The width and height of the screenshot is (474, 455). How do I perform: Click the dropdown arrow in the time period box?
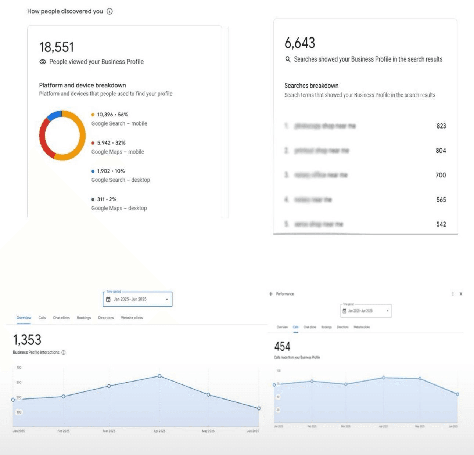tap(166, 299)
